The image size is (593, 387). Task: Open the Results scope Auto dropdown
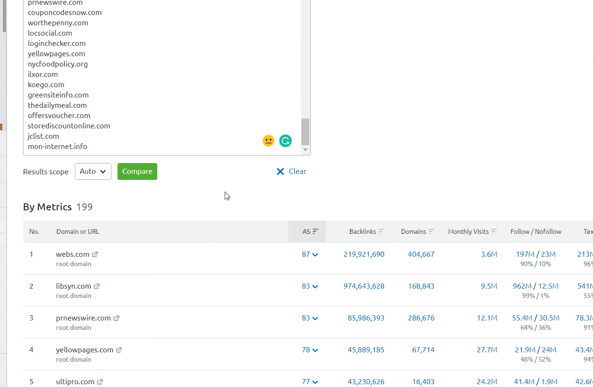coord(93,171)
